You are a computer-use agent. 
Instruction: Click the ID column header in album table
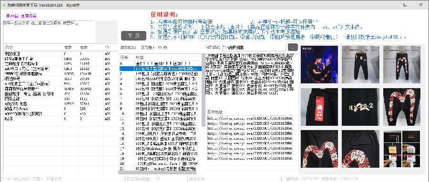coord(111,47)
